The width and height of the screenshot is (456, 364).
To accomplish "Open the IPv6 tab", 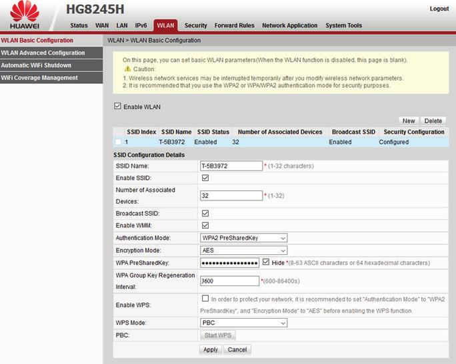I will click(x=141, y=25).
